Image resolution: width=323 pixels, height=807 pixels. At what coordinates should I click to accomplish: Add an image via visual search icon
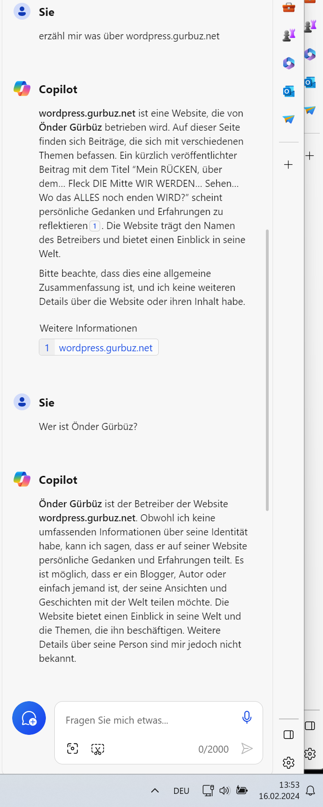pos(73,748)
